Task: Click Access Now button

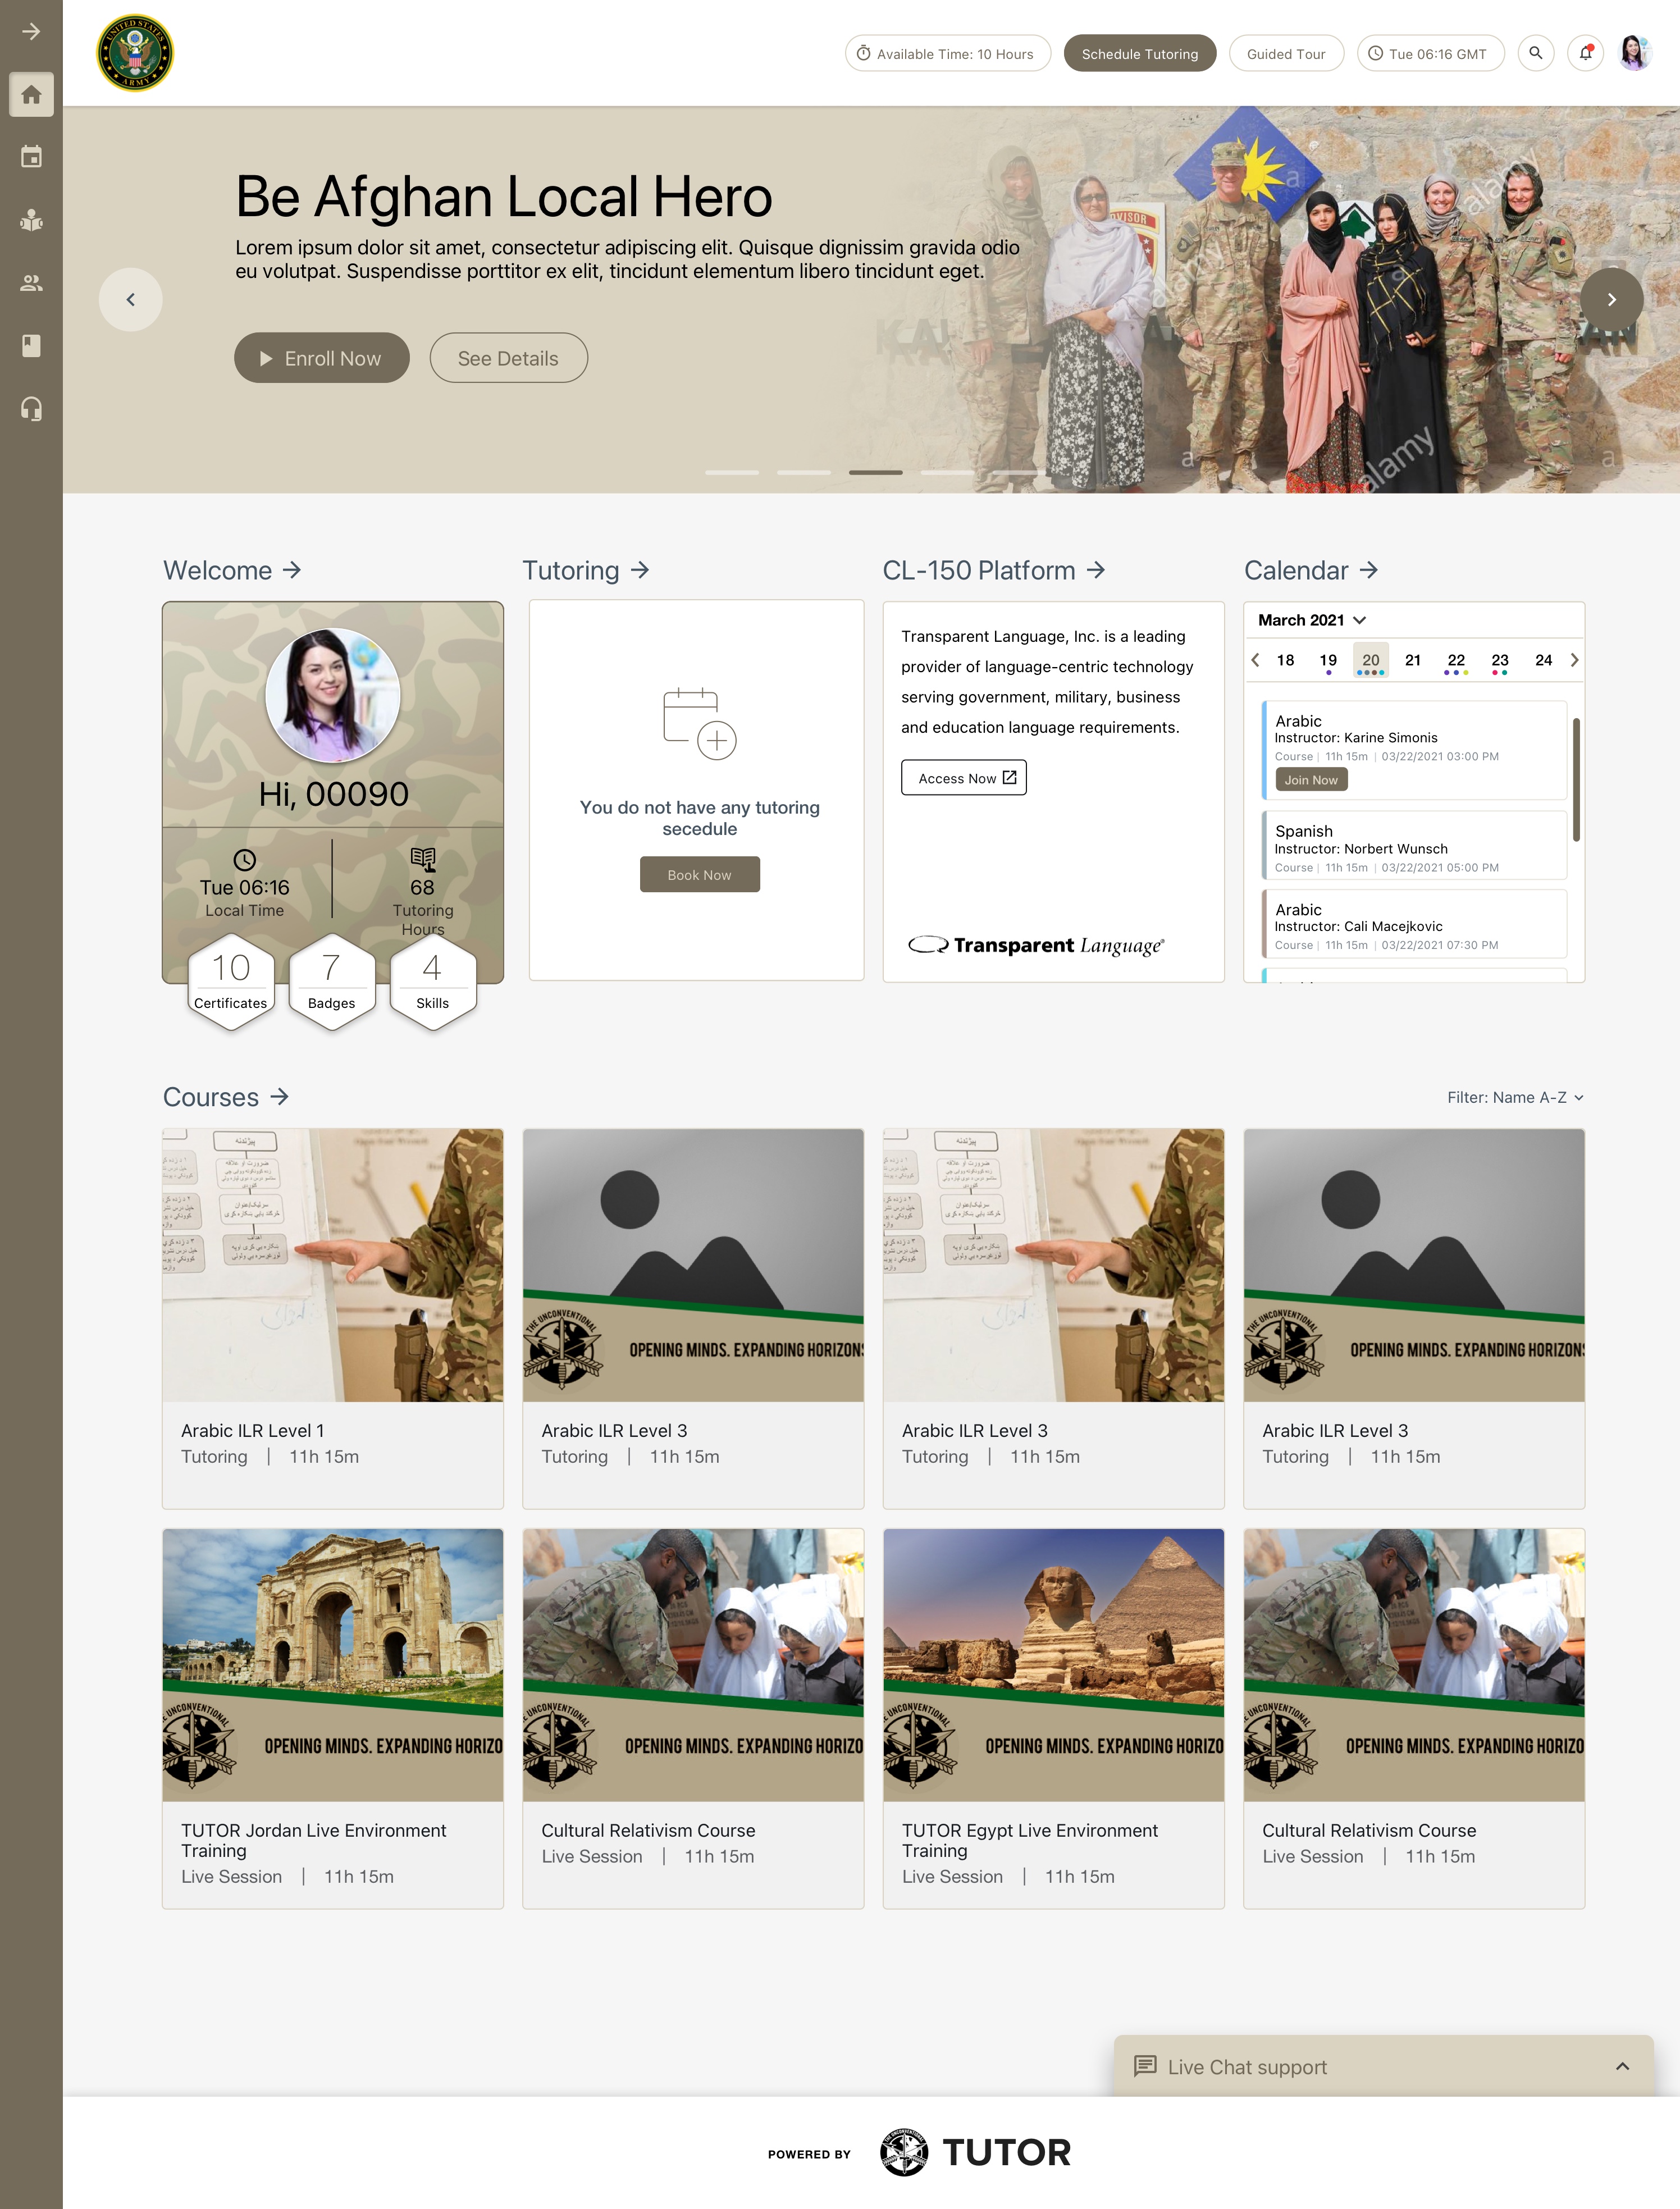Action: [x=964, y=778]
